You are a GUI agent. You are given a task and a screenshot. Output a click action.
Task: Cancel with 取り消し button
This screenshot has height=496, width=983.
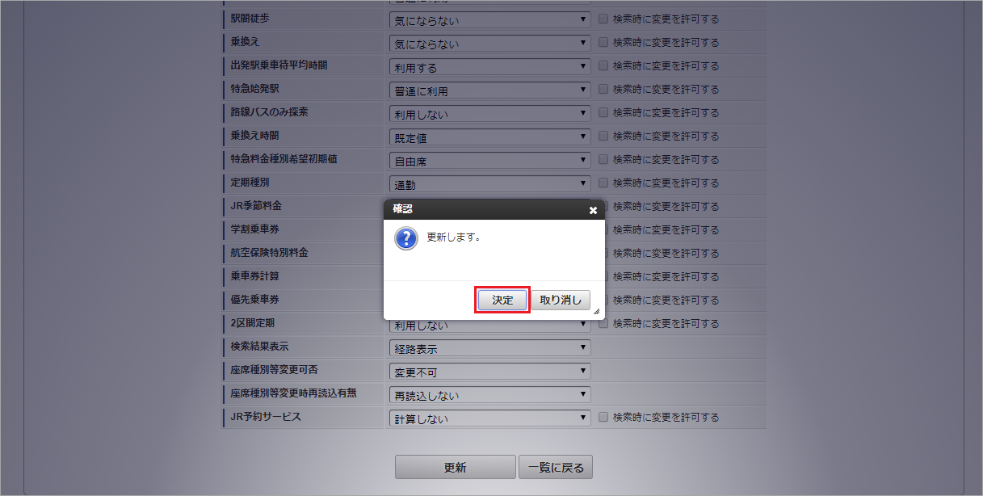(561, 300)
